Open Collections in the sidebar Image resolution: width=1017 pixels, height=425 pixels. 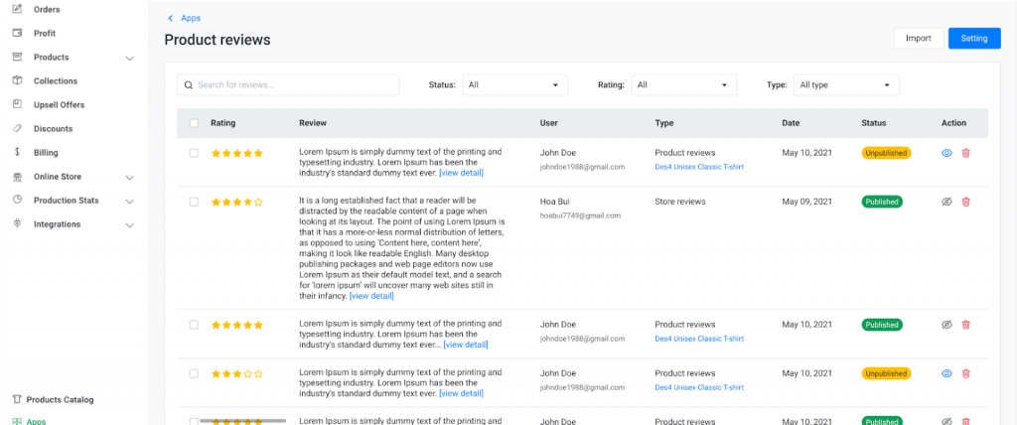coord(56,81)
